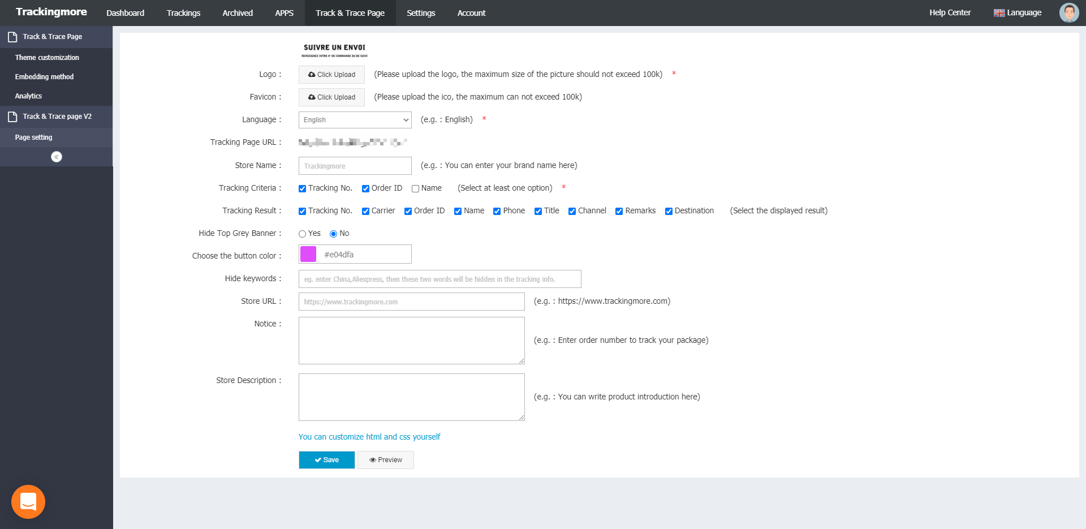
Task: Collapse sidebar with double-arrow icon
Action: pos(57,157)
